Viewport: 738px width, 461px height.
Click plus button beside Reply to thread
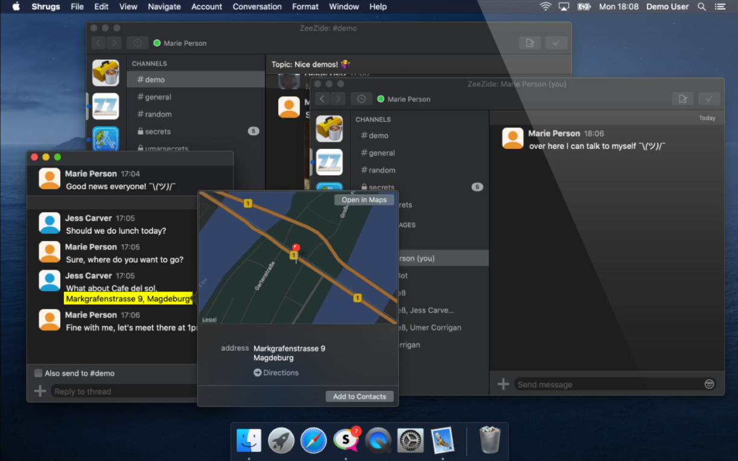pos(40,391)
